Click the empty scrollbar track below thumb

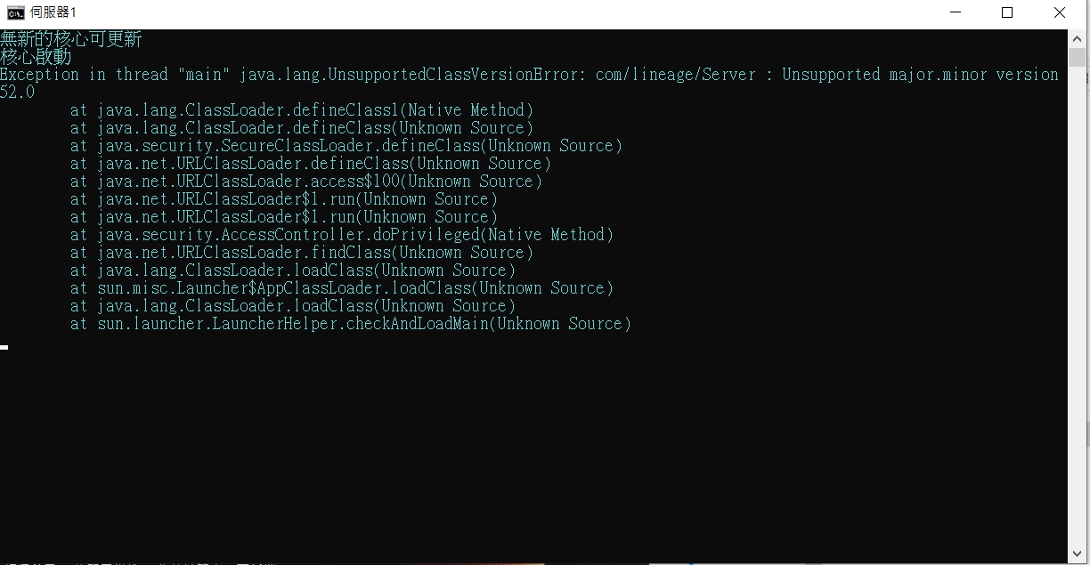coord(1076,306)
